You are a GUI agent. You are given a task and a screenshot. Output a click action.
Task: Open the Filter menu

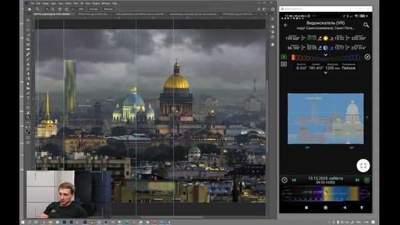tap(76, 3)
